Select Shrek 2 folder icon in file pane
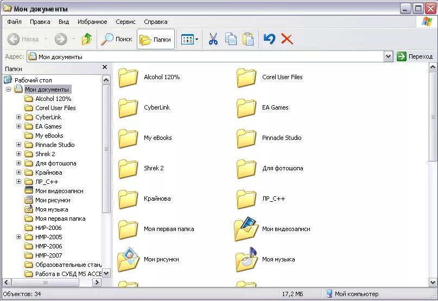The image size is (438, 301). (x=128, y=169)
